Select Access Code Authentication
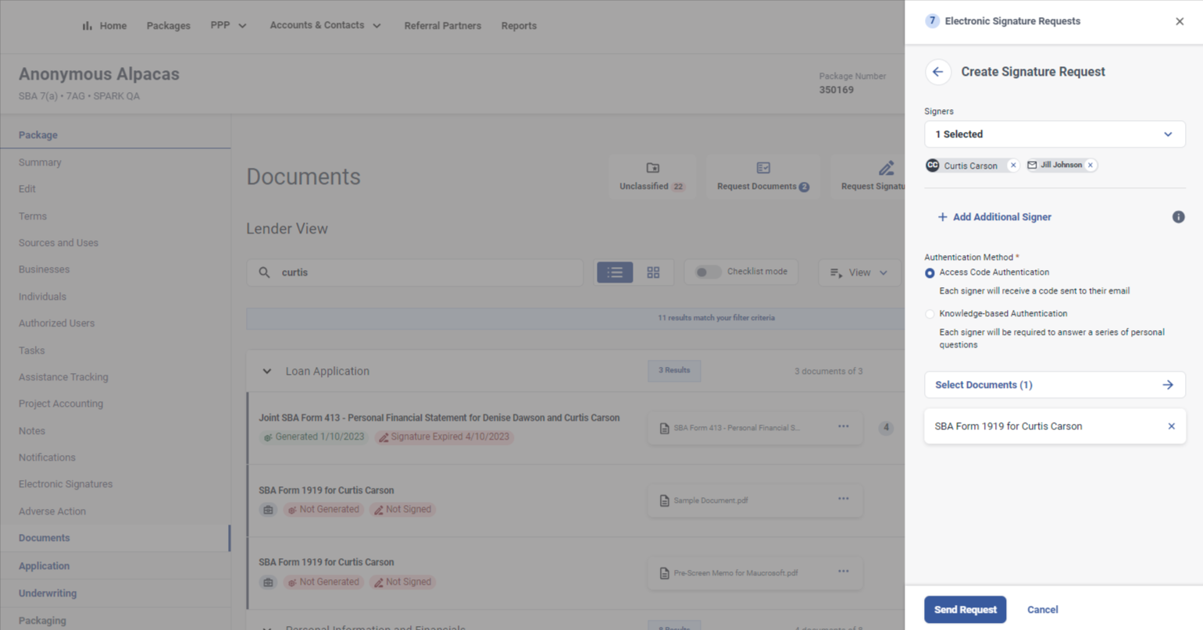1203x630 pixels. click(x=930, y=273)
